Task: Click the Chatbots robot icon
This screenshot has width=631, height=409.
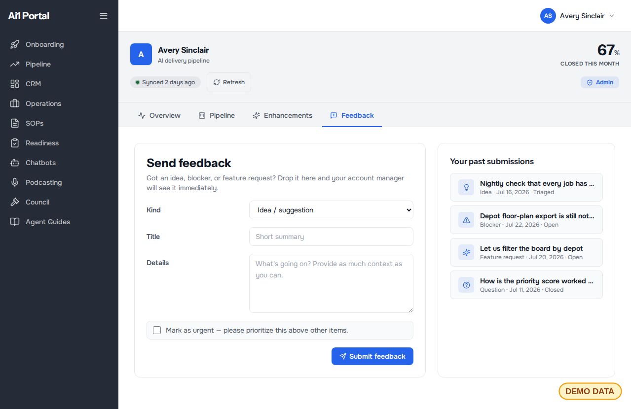Action: click(15, 163)
